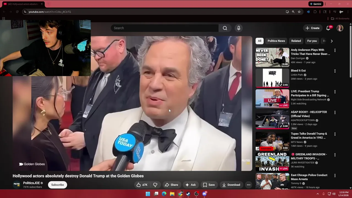The image size is (352, 198).
Task: Click the browser address bar URL
Action: [x=50, y=12]
